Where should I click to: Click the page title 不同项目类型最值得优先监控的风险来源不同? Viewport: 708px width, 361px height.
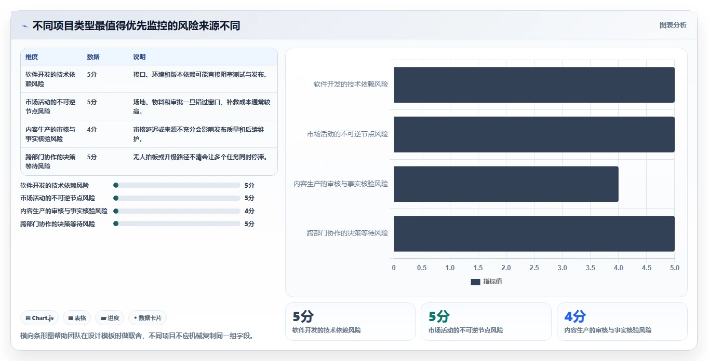coord(137,26)
